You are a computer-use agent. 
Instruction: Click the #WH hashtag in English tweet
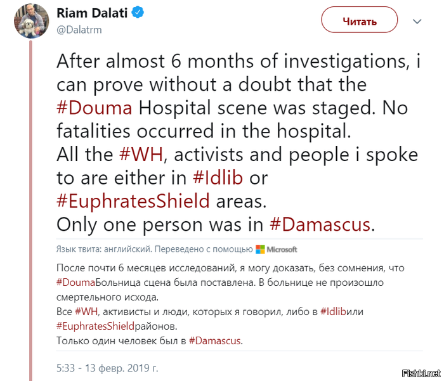pos(141,155)
